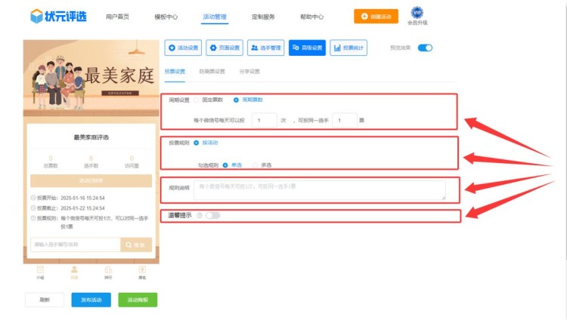This screenshot has width=567, height=323.
Task: Choose the 多选 radio option
Action: tap(256, 165)
